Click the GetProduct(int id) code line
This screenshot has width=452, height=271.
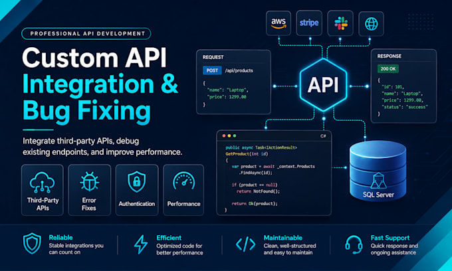tap(247, 154)
